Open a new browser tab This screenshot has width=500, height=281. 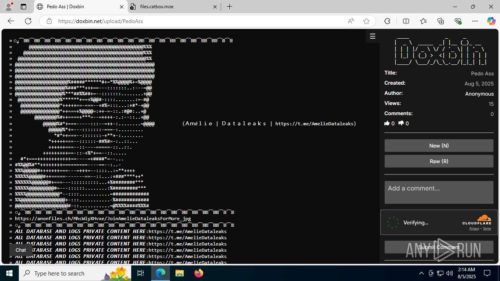230,7
